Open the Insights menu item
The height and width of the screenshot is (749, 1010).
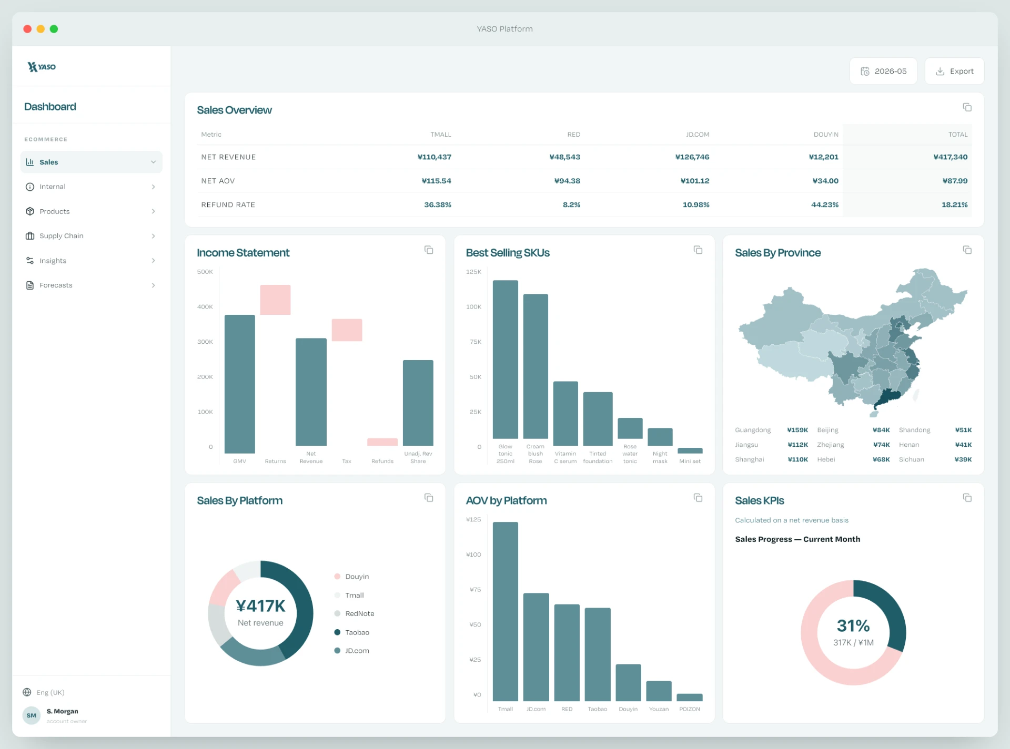[91, 261]
